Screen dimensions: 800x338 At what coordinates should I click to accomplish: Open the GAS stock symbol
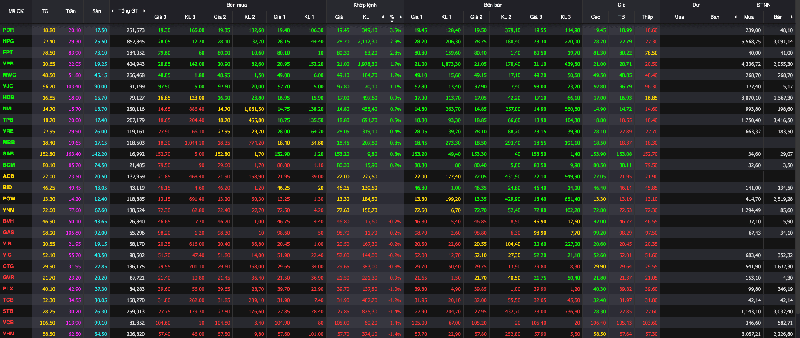coord(8,233)
